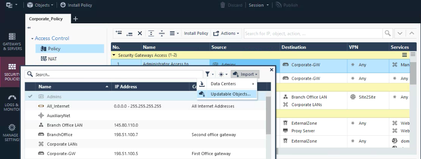This screenshot has height=159, width=421.
Task: Select the AuxiliaryNet object row
Action: click(x=145, y=116)
